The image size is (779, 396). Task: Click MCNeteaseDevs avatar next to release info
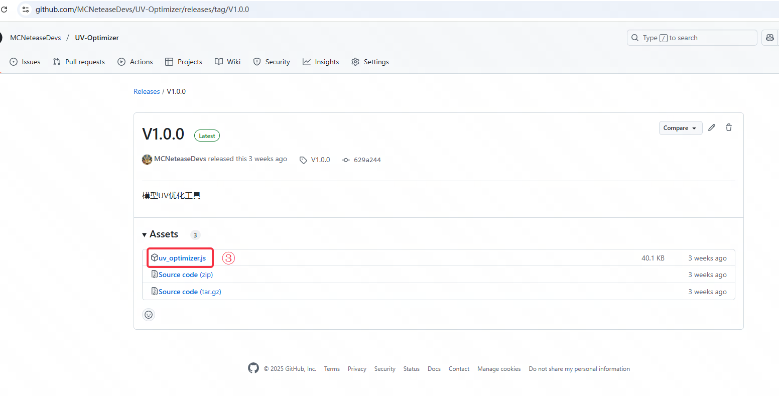(x=147, y=159)
